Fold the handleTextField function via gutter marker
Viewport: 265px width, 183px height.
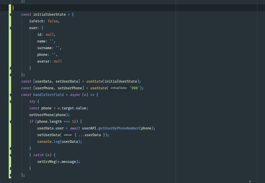[x=11, y=95]
